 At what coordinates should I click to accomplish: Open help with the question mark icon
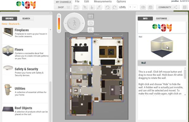coord(185,7)
